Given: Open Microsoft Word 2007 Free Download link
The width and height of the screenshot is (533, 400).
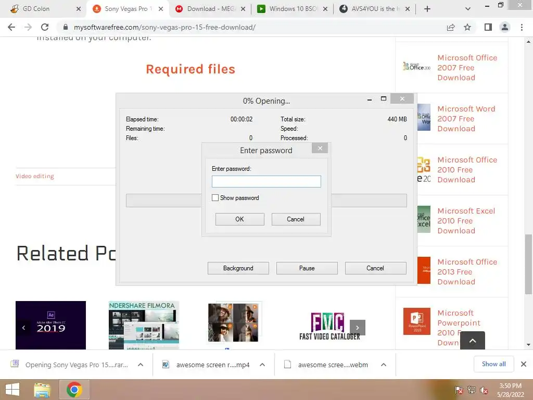Looking at the screenshot, I should pos(466,119).
